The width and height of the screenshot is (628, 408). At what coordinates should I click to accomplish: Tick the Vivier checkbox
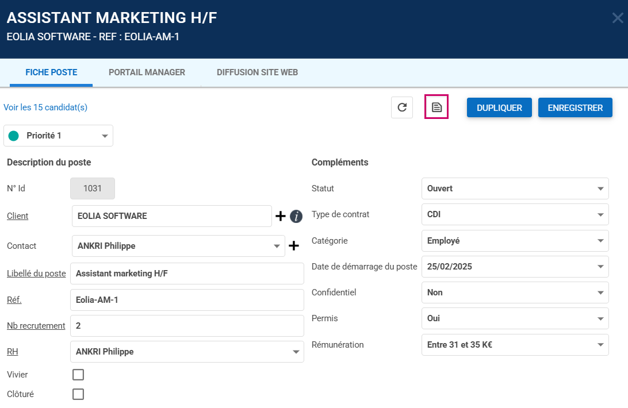(x=78, y=375)
